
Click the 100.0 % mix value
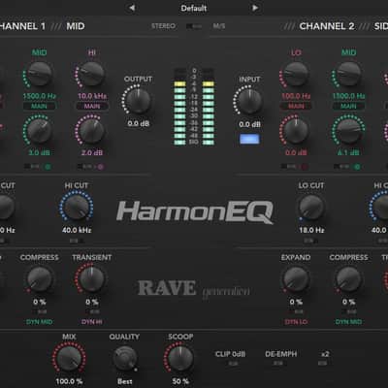pos(69,381)
